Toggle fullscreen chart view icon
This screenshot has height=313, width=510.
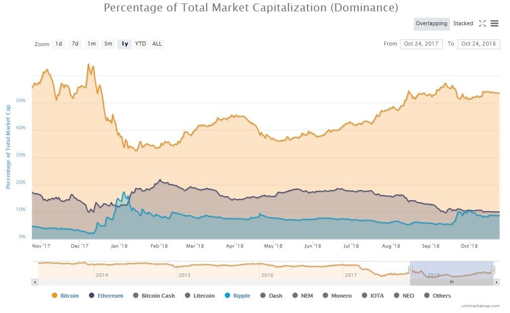482,23
